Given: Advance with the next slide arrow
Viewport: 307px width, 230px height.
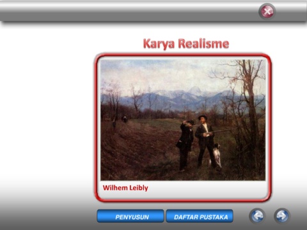Looking at the screenshot, I should point(282,216).
